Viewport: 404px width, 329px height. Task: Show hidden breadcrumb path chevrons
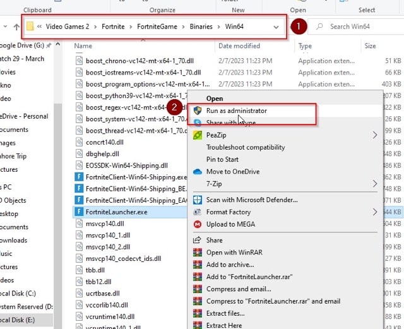tap(39, 27)
